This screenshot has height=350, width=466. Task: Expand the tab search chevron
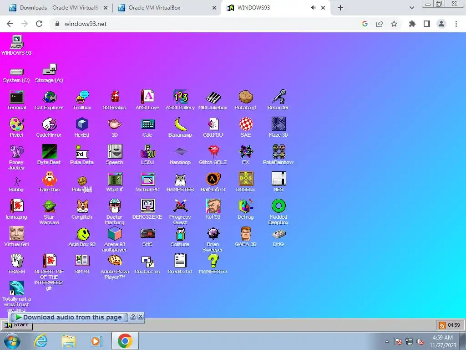point(411,8)
